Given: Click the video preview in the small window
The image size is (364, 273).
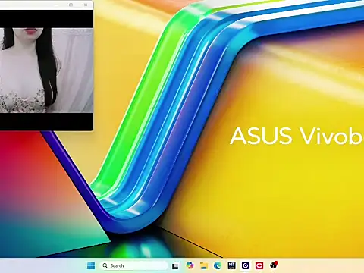Looking at the screenshot, I should coord(46,71).
